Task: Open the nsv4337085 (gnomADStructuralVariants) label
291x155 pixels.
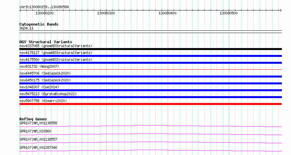Action: (x=56, y=46)
